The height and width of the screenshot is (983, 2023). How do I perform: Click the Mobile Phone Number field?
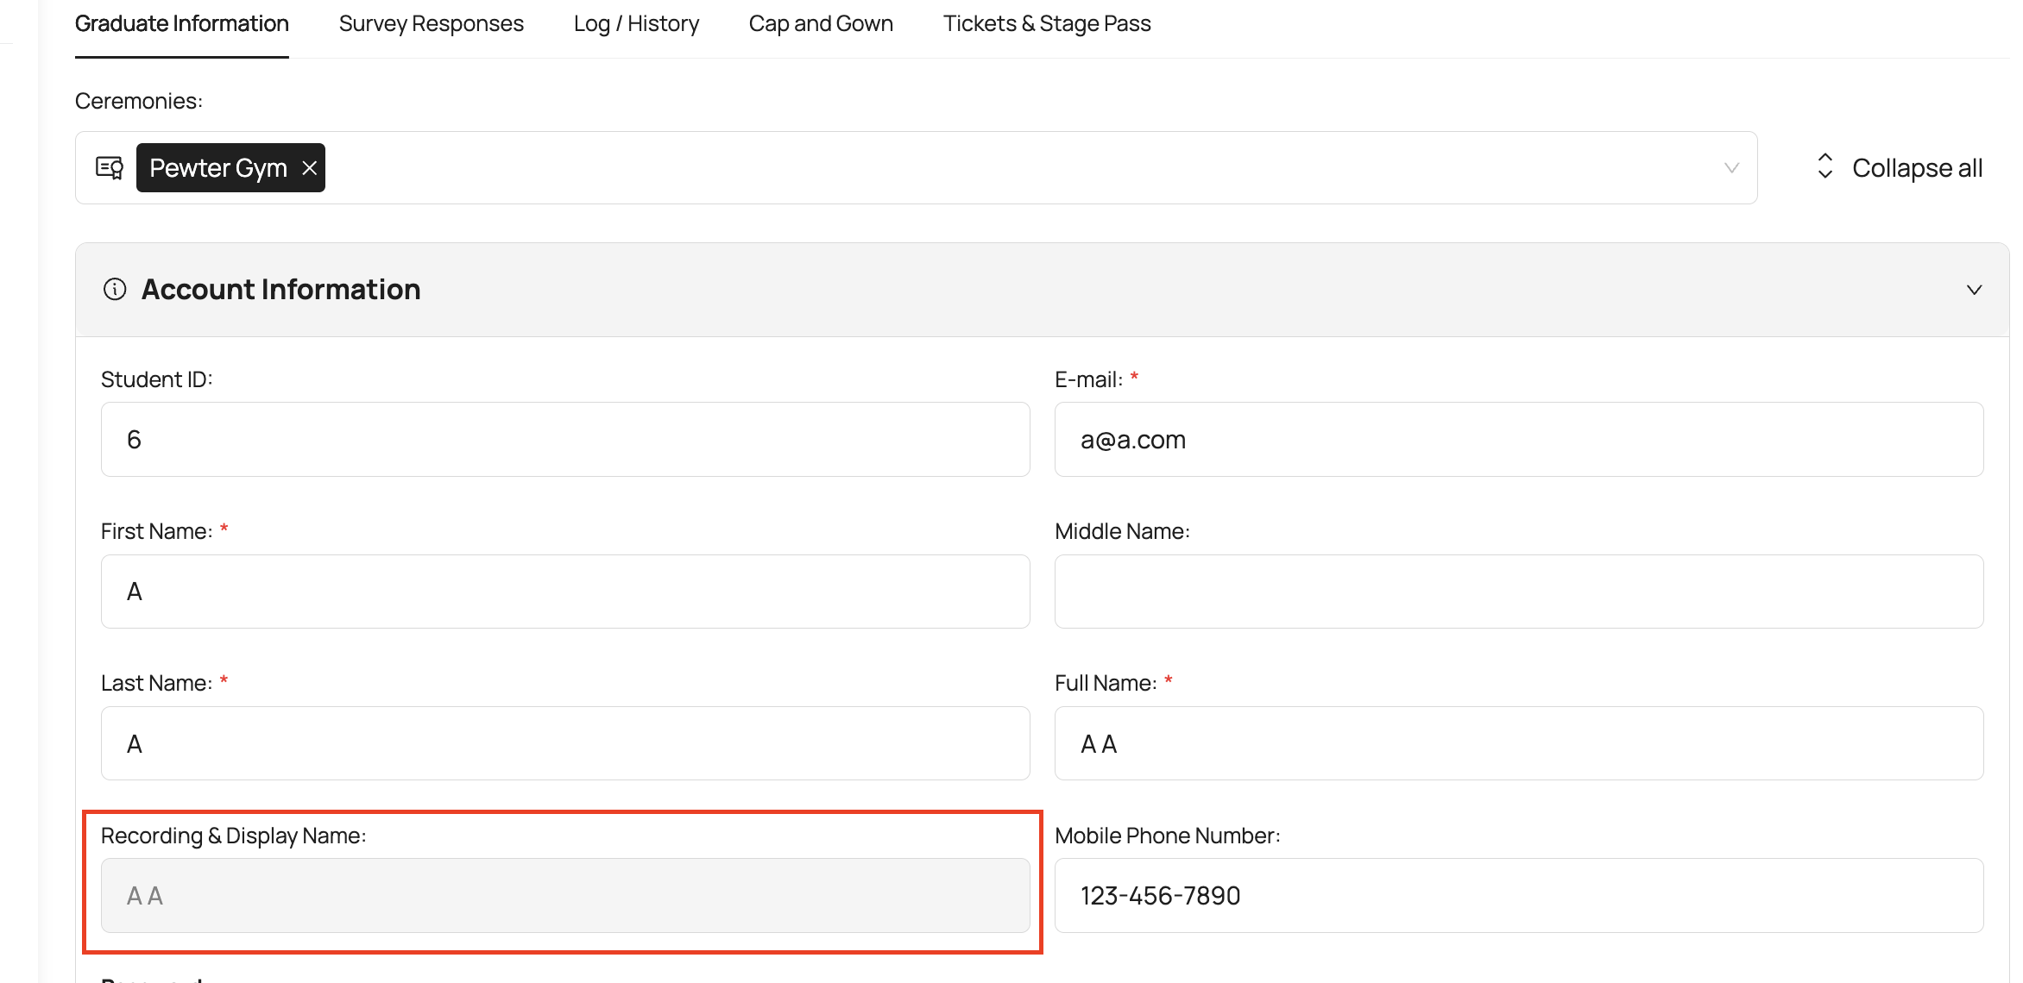(1518, 895)
